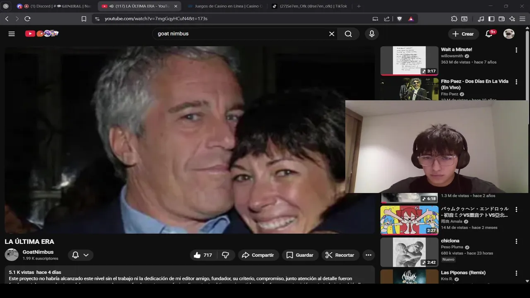Open a new browser tab
This screenshot has width=530, height=298.
359,6
